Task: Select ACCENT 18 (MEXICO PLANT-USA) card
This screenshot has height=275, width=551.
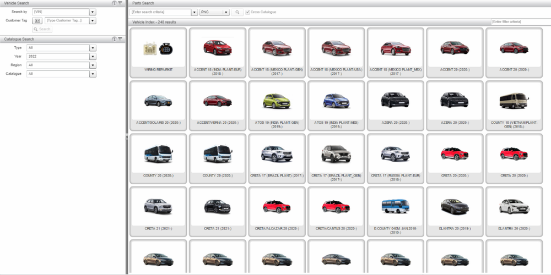Action: pos(336,53)
